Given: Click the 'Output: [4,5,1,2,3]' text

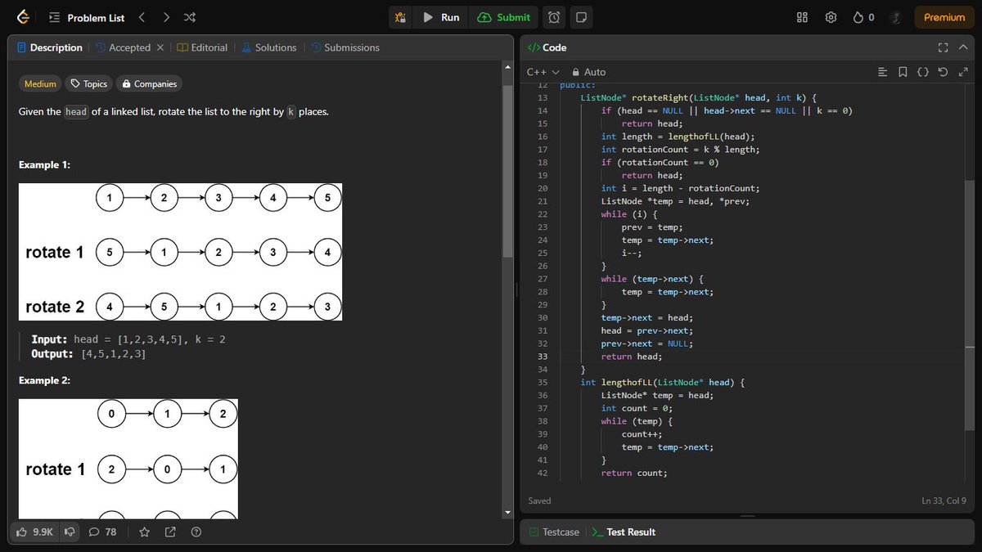Looking at the screenshot, I should coord(88,354).
